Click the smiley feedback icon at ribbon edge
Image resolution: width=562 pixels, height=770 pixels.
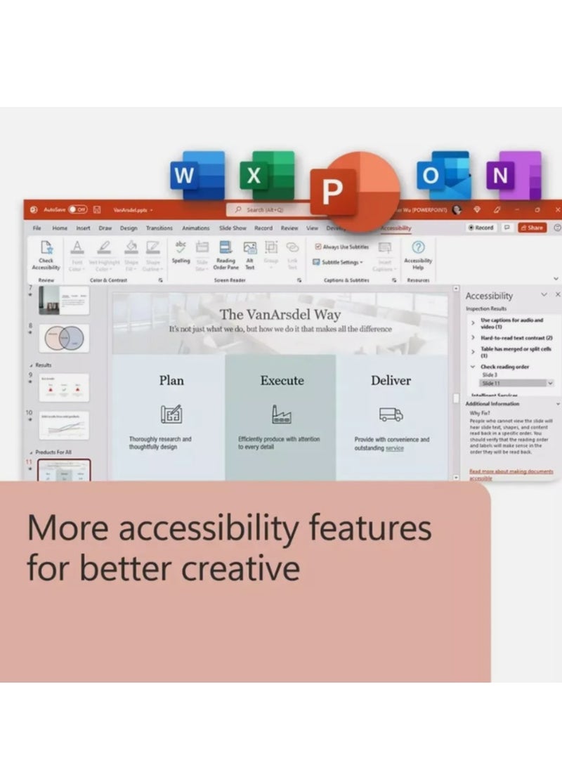pyautogui.click(x=557, y=228)
